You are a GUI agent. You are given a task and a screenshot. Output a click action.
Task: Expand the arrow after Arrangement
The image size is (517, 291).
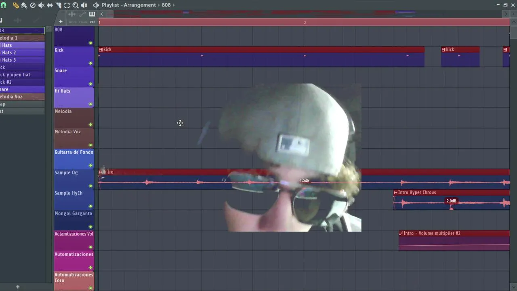(x=158, y=5)
